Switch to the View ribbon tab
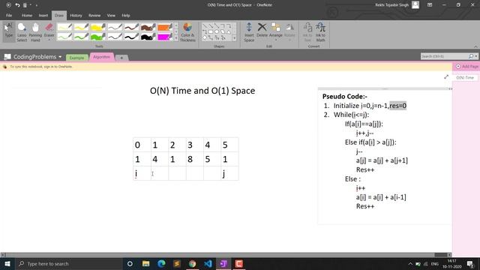The height and width of the screenshot is (270, 480). point(111,15)
